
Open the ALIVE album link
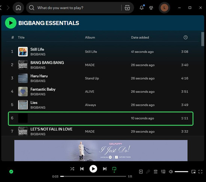(x=90, y=92)
